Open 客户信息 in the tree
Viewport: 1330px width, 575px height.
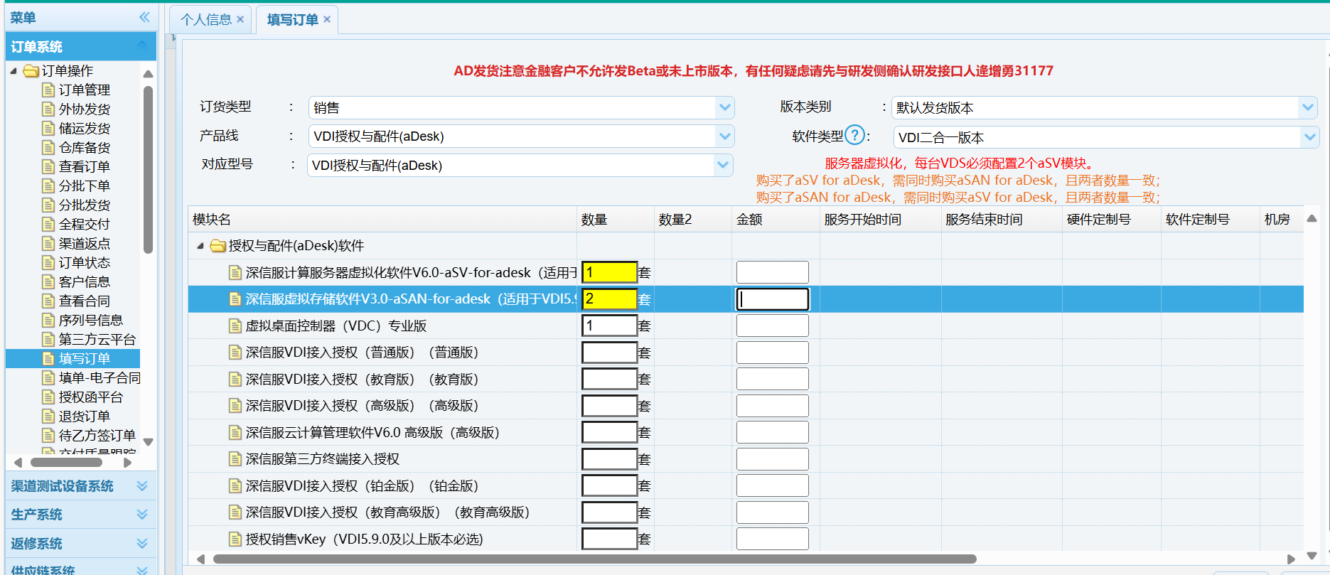[x=84, y=281]
